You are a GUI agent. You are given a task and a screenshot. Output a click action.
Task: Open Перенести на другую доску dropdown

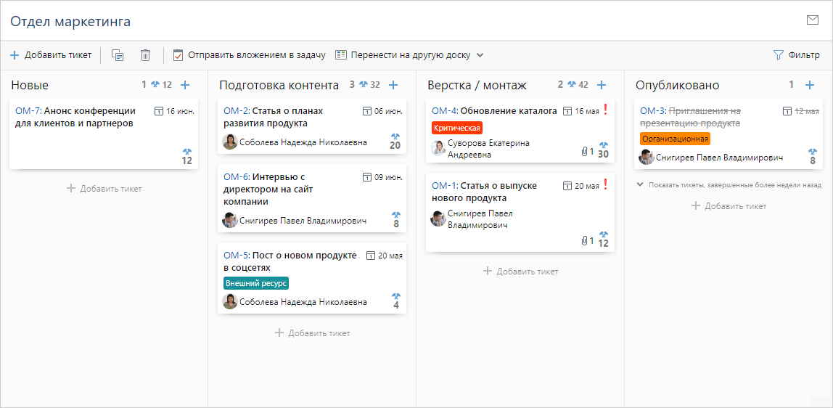[x=409, y=54]
